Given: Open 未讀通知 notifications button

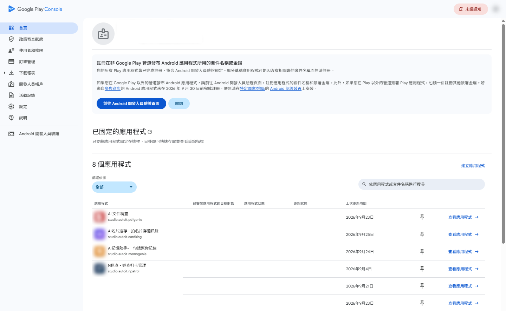Looking at the screenshot, I should (x=471, y=9).
